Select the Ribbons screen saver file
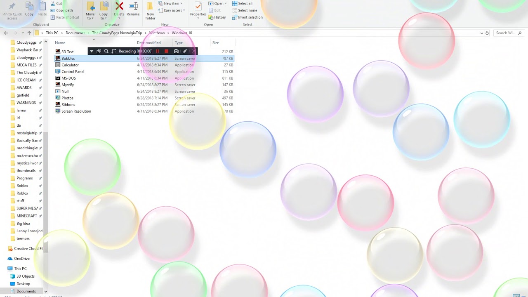Image resolution: width=528 pixels, height=297 pixels. (144, 105)
